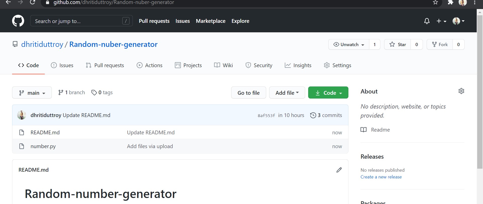This screenshot has width=483, height=204.
Task: Open the dhritiduttroy owner profile link
Action: coord(42,44)
